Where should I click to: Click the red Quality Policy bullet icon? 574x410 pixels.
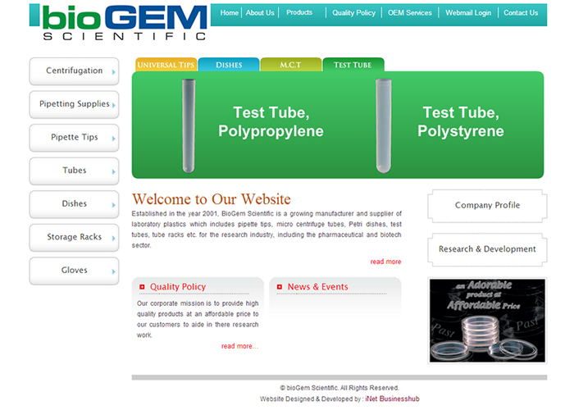click(x=142, y=287)
